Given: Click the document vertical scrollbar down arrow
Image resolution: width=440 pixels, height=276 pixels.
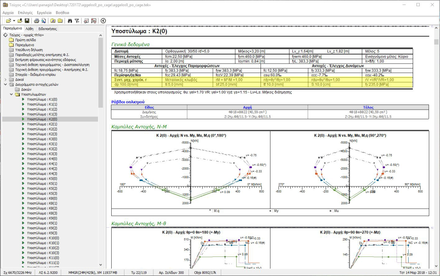Looking at the screenshot, I should pyautogui.click(x=437, y=265).
